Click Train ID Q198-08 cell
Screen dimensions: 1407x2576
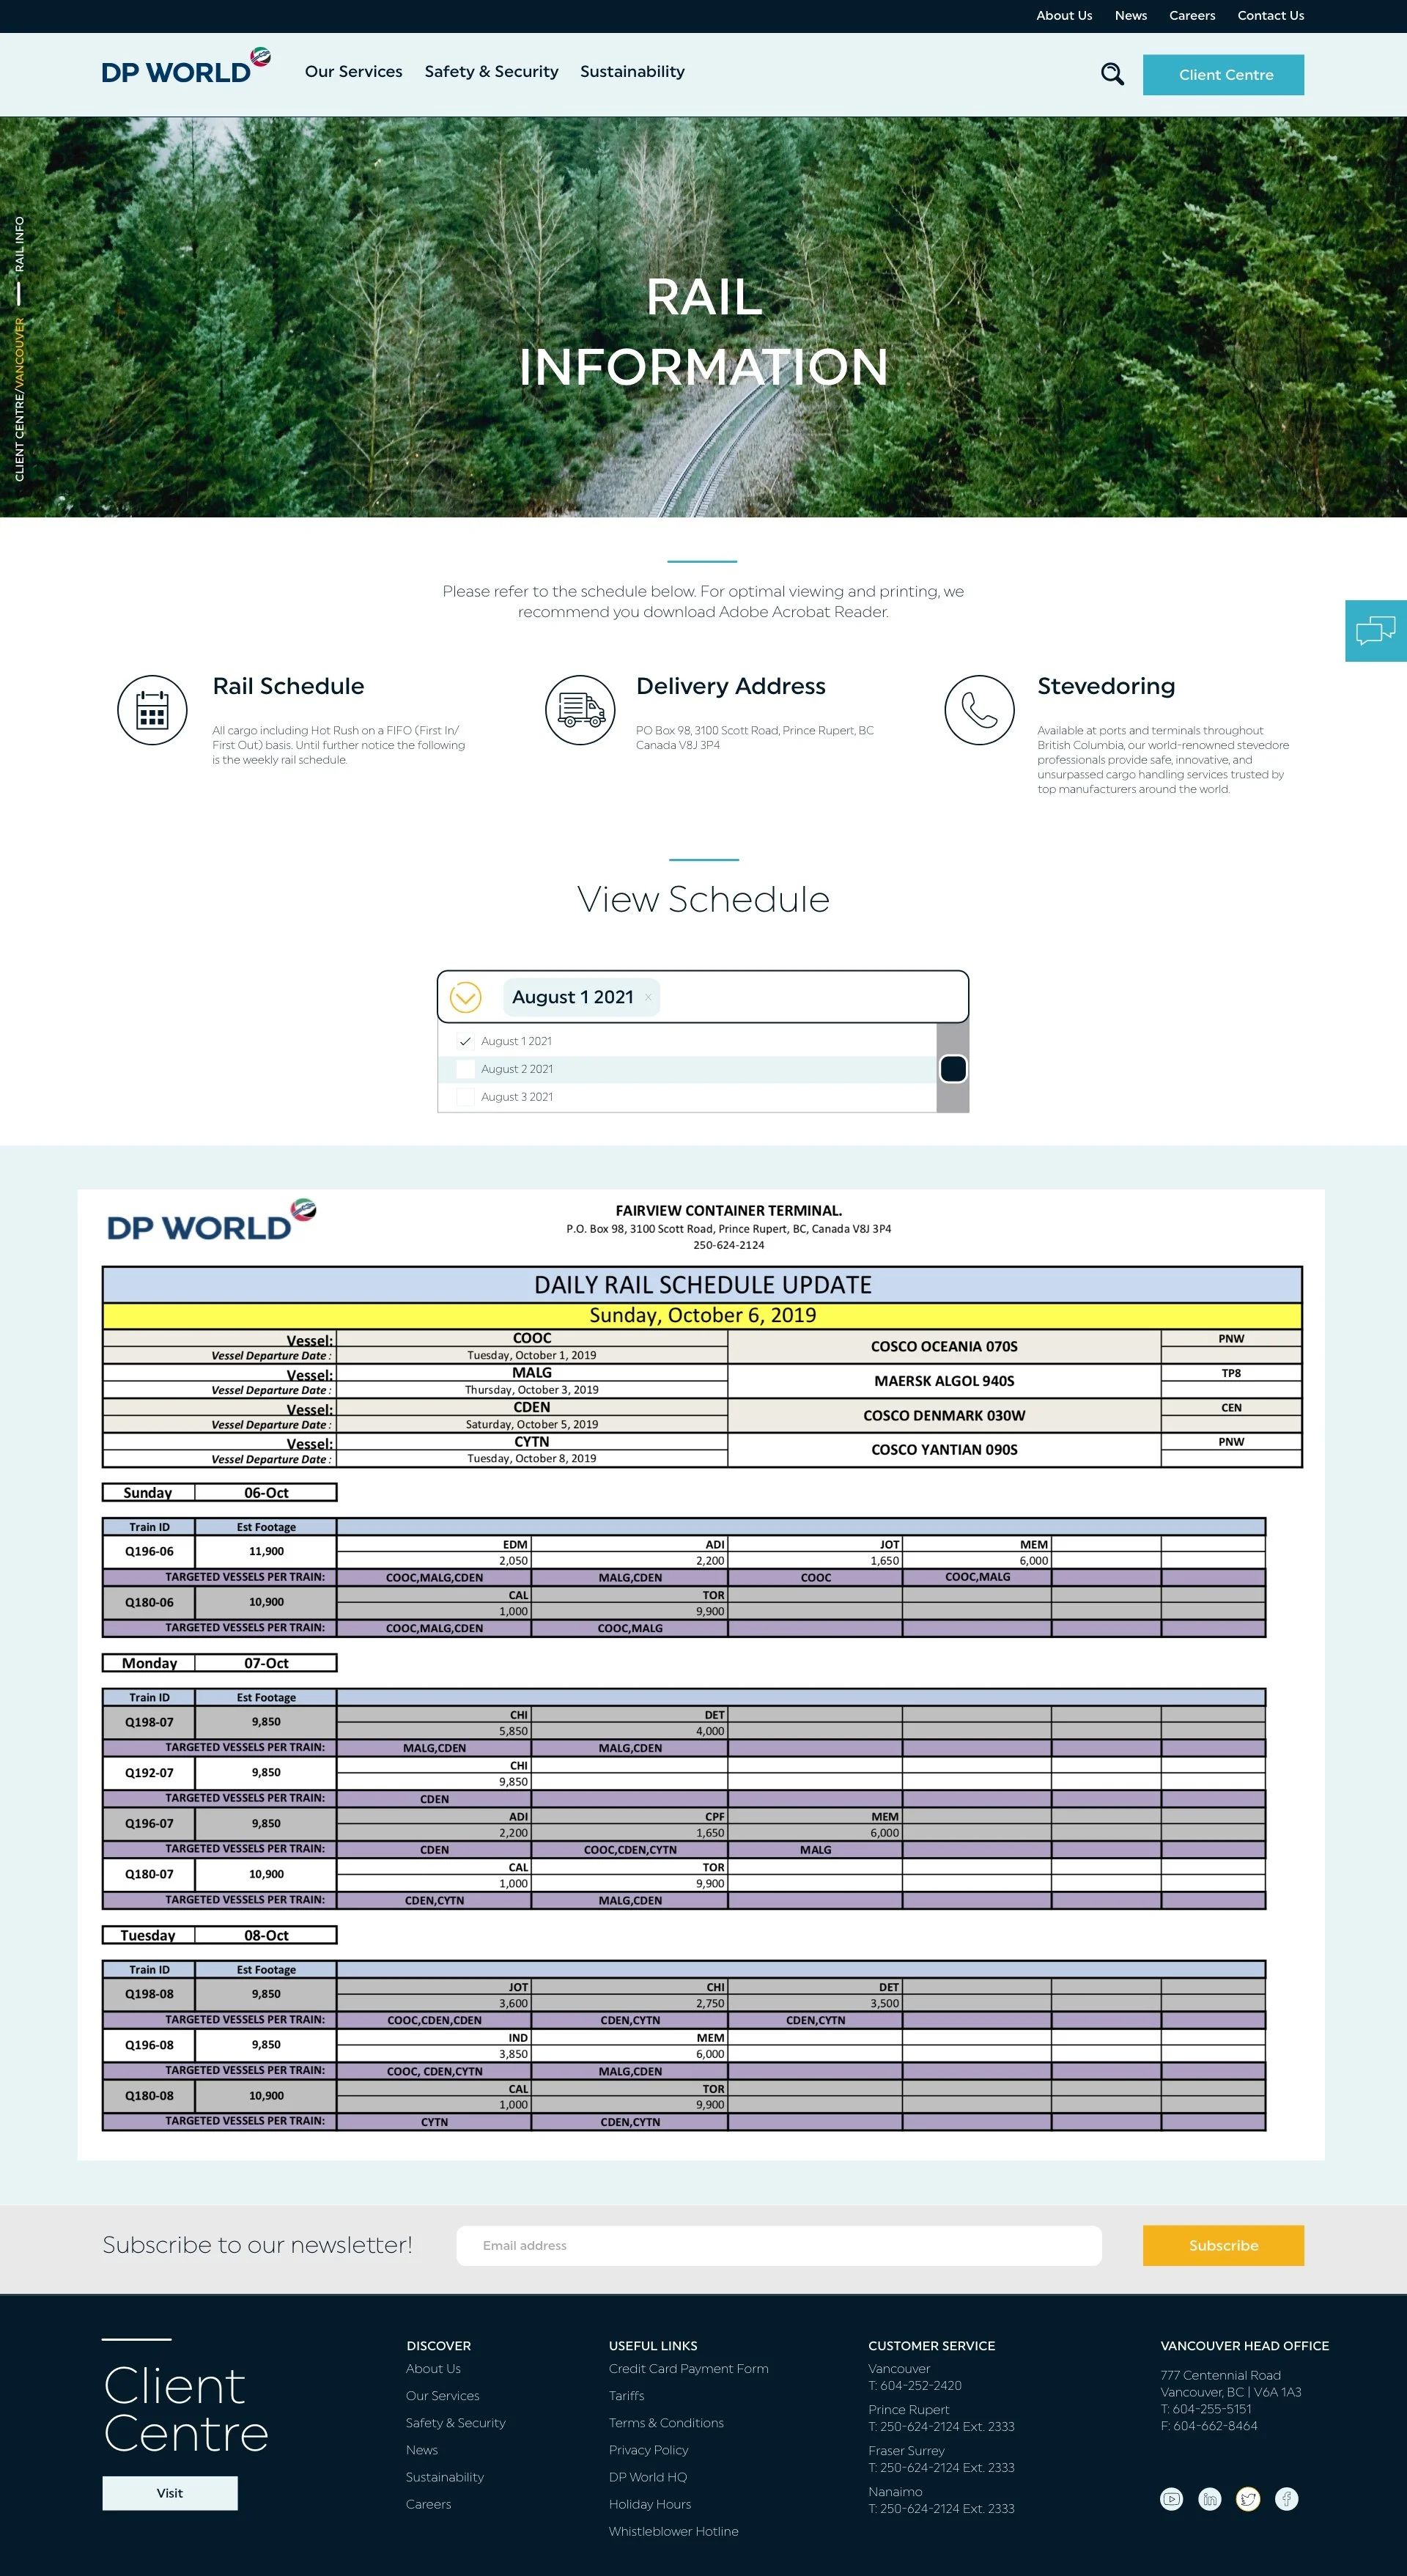point(149,1993)
